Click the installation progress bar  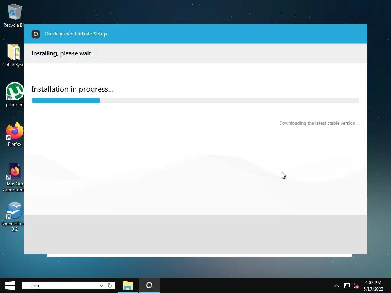tap(195, 100)
